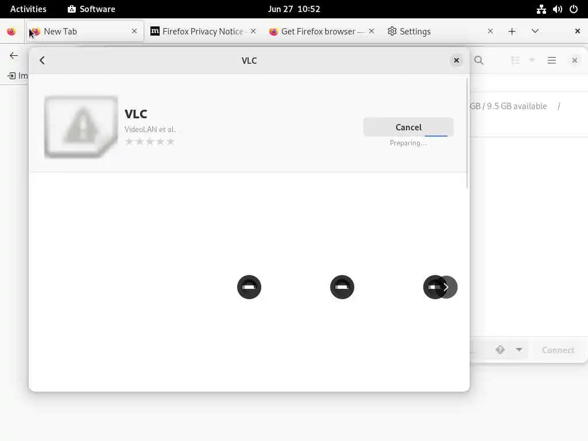The image size is (588, 441).
Task: Click the volume icon in top bar
Action: [x=557, y=9]
